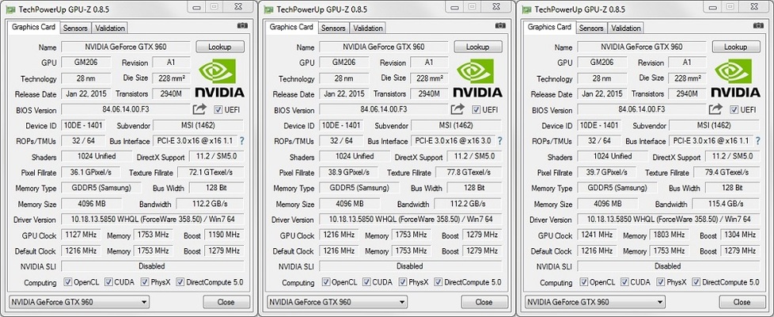Click the Close button in left window

click(226, 302)
